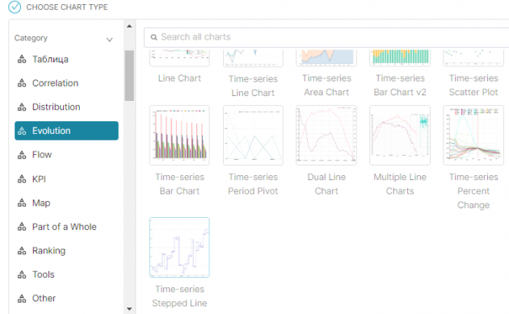Click the Distribution category icon
The image size is (509, 314).
point(22,107)
